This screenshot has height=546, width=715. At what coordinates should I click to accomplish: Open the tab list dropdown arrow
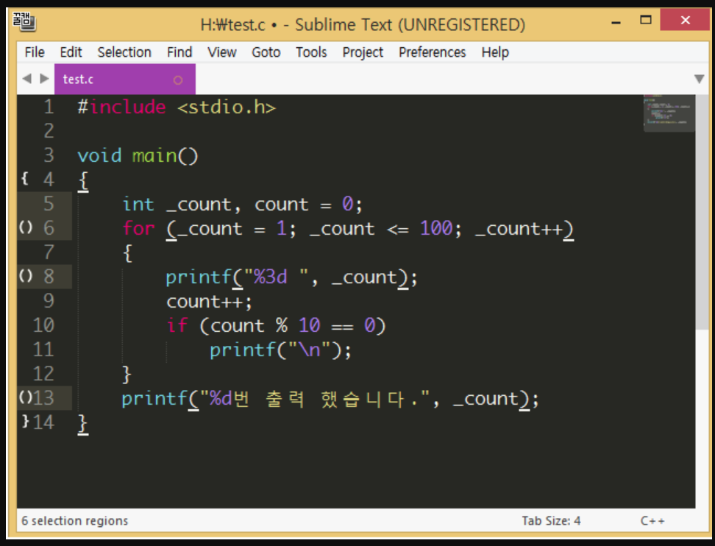(699, 79)
